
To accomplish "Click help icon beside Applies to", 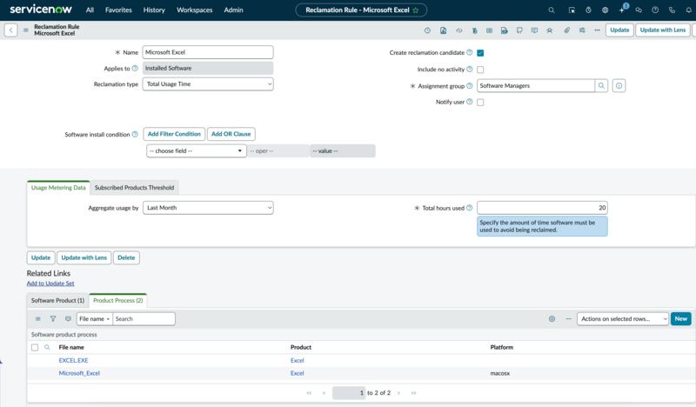I will point(135,69).
